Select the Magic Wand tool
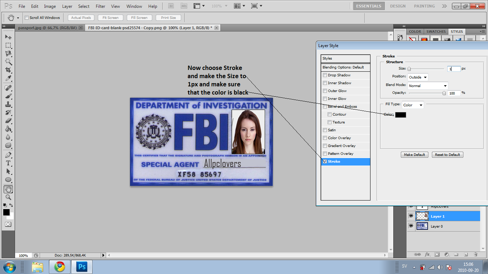Viewport: 488px width, 274px height. click(8, 62)
